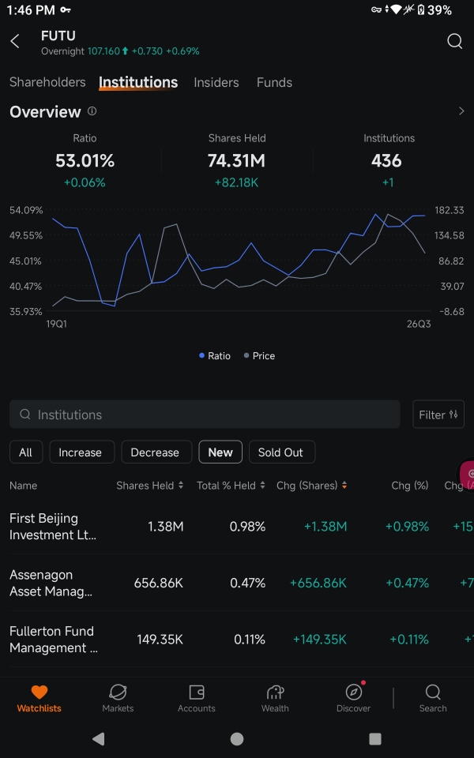Open search with the top-right magnifier
The image size is (474, 758).
pos(454,42)
